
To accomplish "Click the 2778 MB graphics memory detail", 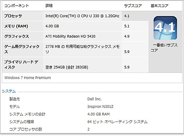I will (x=82, y=49).
